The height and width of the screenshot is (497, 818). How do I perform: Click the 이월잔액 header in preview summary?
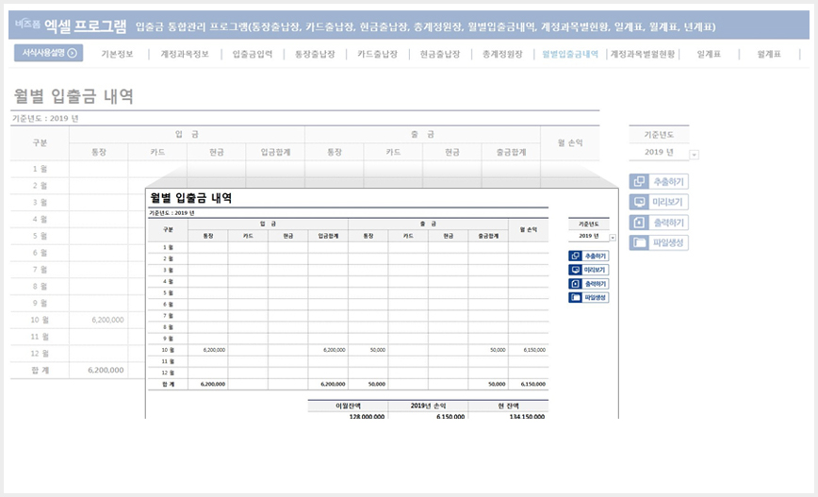[348, 406]
